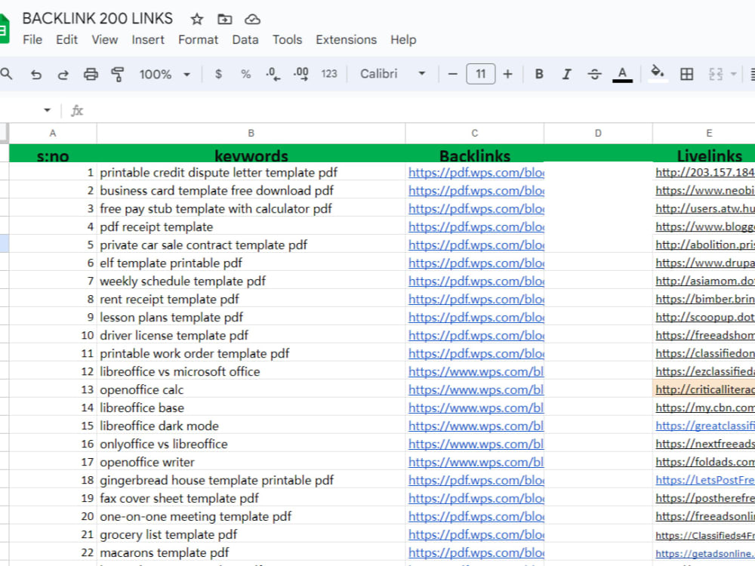
Task: Activate the paint format tool
Action: [118, 74]
